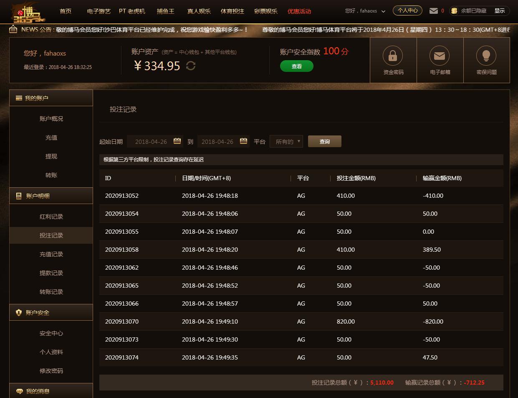Click the green 查看 button
This screenshot has height=398, width=518.
pyautogui.click(x=296, y=66)
